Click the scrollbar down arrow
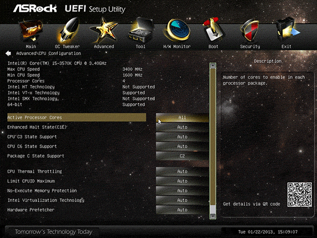Image resolution: width=317 pixels, height=238 pixels. click(x=213, y=216)
